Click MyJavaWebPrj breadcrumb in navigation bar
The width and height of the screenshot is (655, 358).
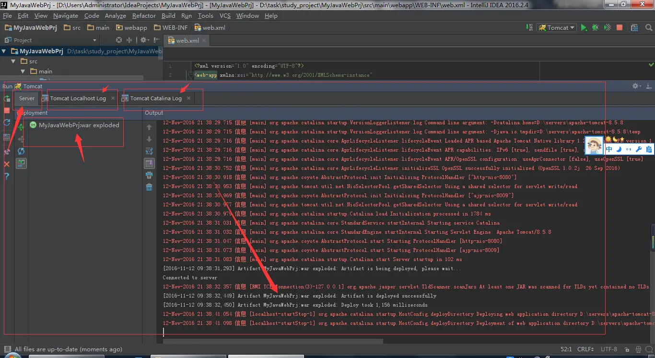point(32,28)
